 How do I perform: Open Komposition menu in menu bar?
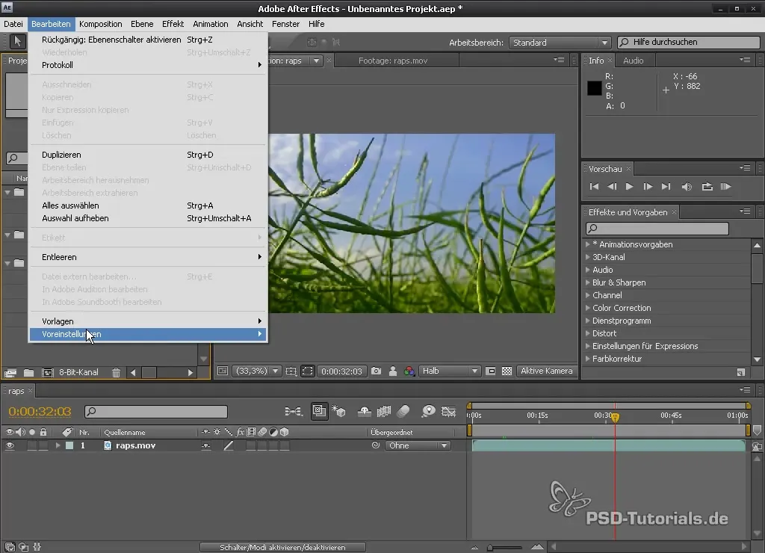(101, 24)
